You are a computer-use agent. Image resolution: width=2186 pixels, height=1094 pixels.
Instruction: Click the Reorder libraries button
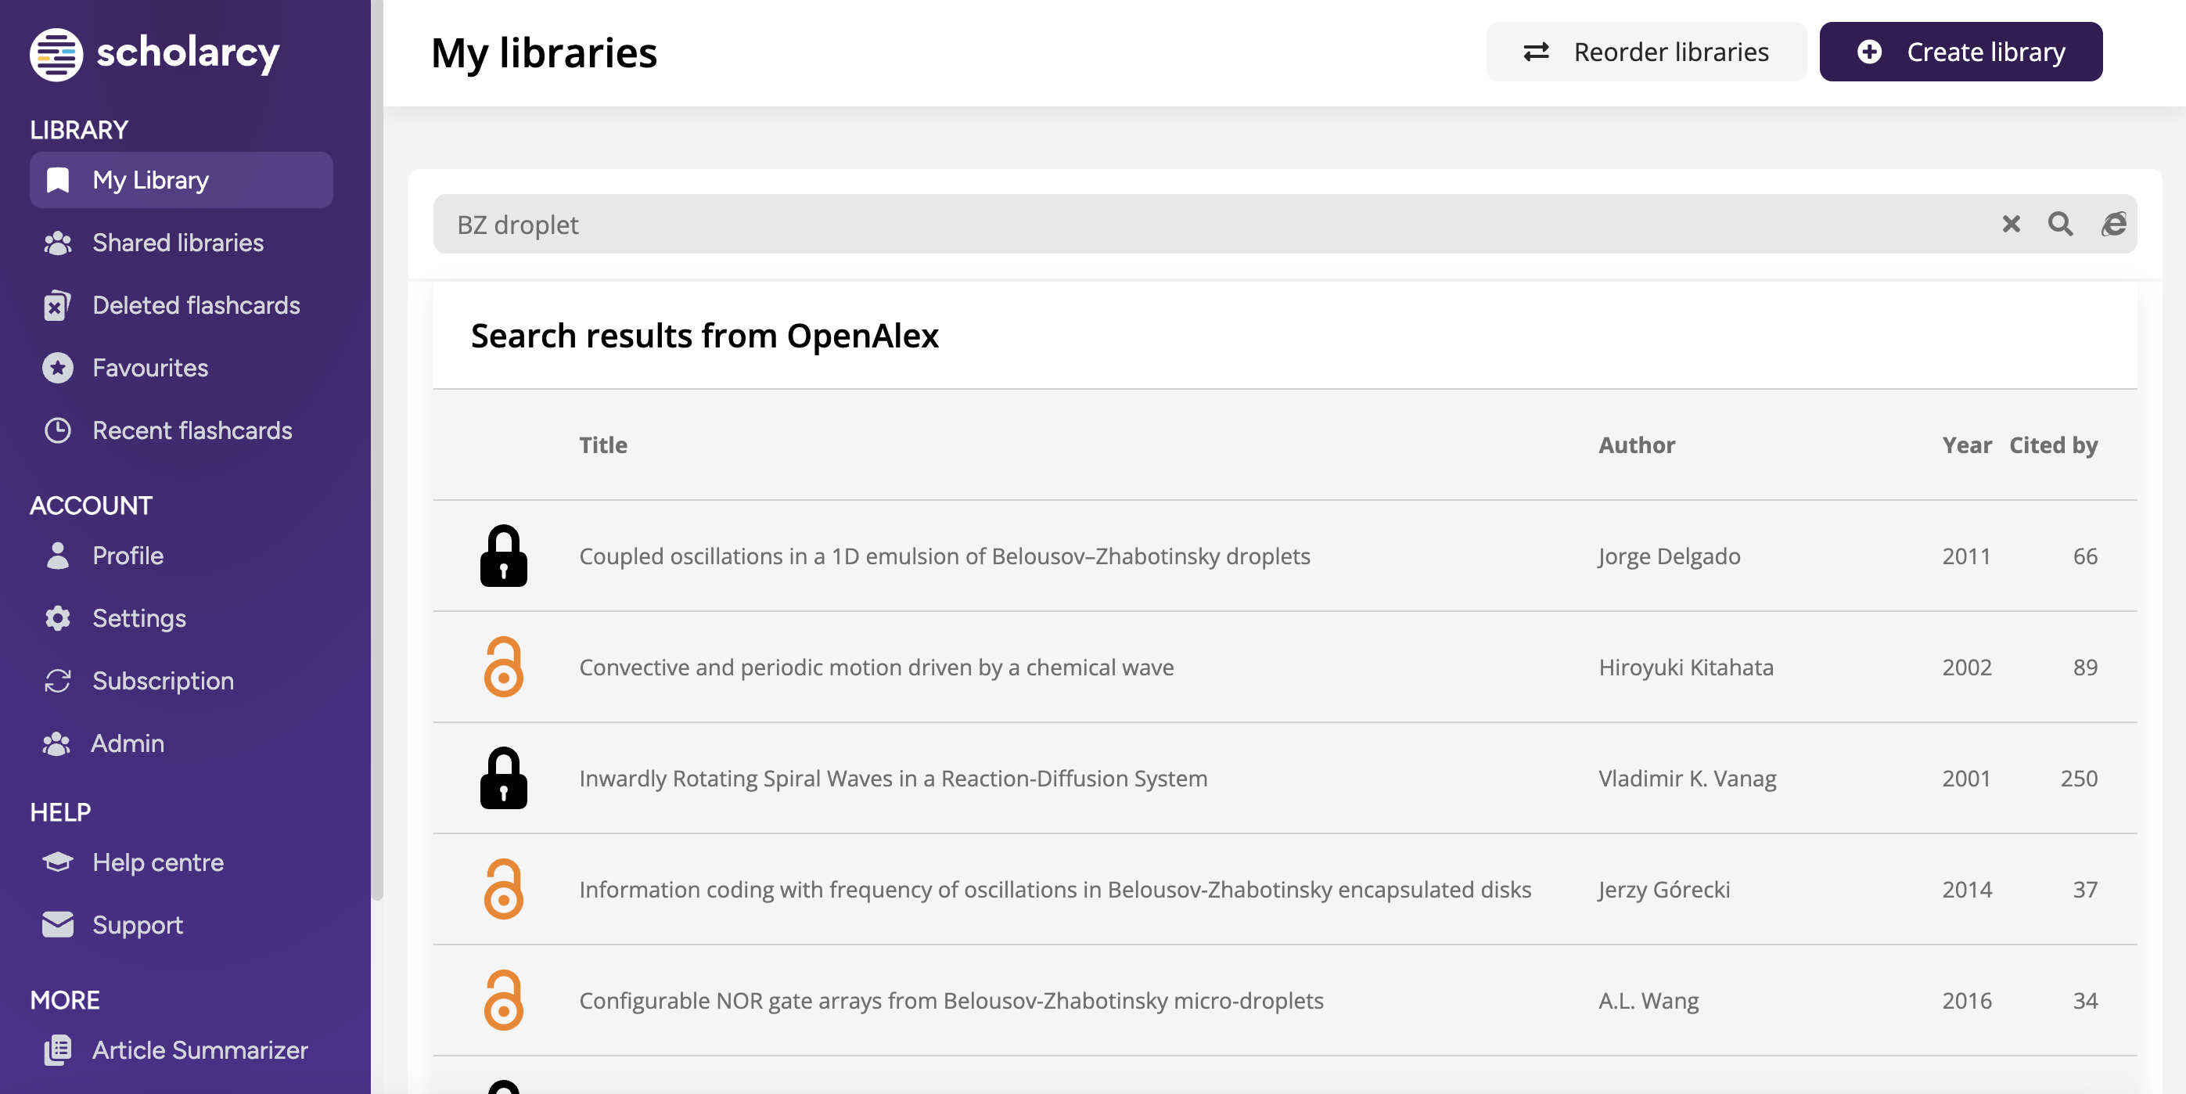coord(1645,52)
